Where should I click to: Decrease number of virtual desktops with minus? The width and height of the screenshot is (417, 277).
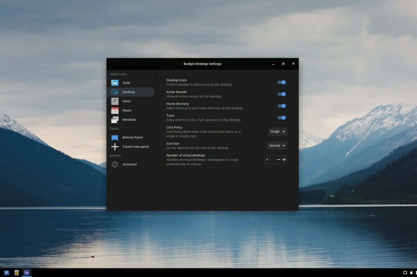(x=278, y=160)
